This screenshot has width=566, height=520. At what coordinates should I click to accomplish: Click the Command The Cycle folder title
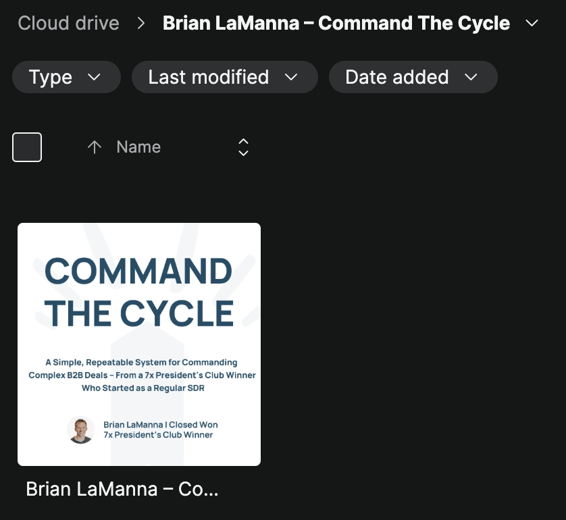(x=336, y=23)
